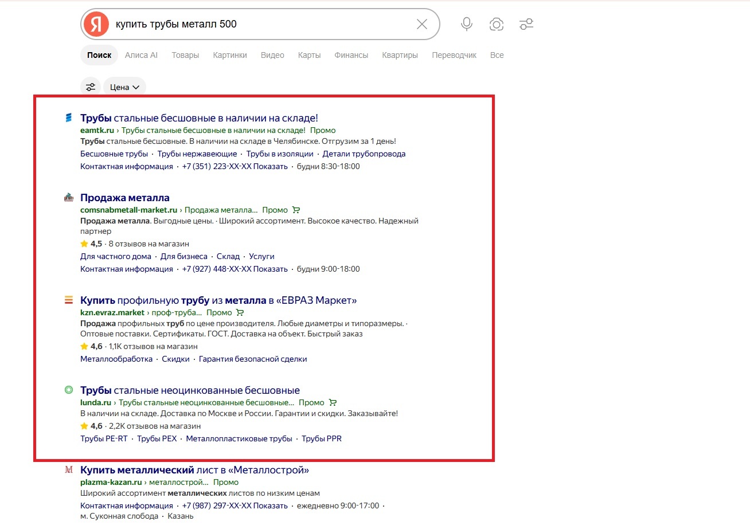Click the kzn.evraz.market domain link
This screenshot has height=525, width=750.
(112, 312)
